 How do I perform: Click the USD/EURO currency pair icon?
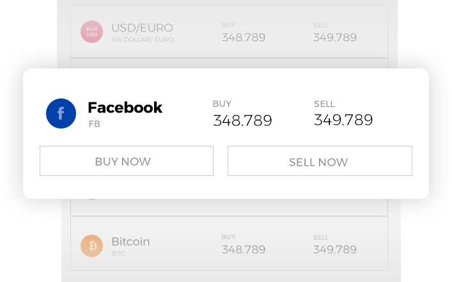(x=91, y=31)
